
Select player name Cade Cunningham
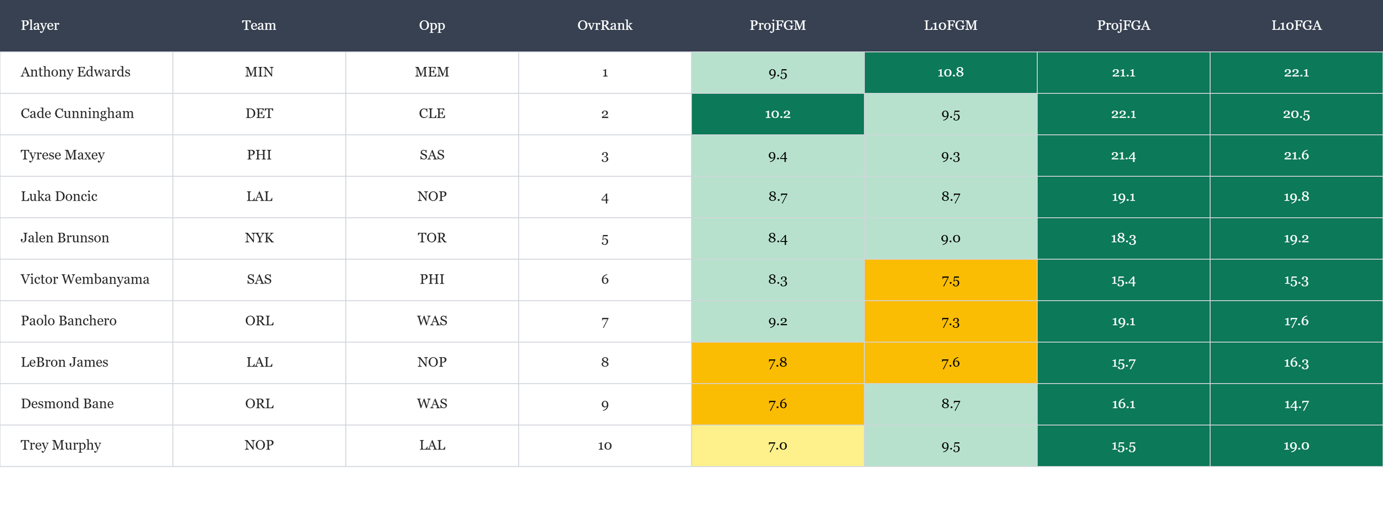tap(77, 113)
